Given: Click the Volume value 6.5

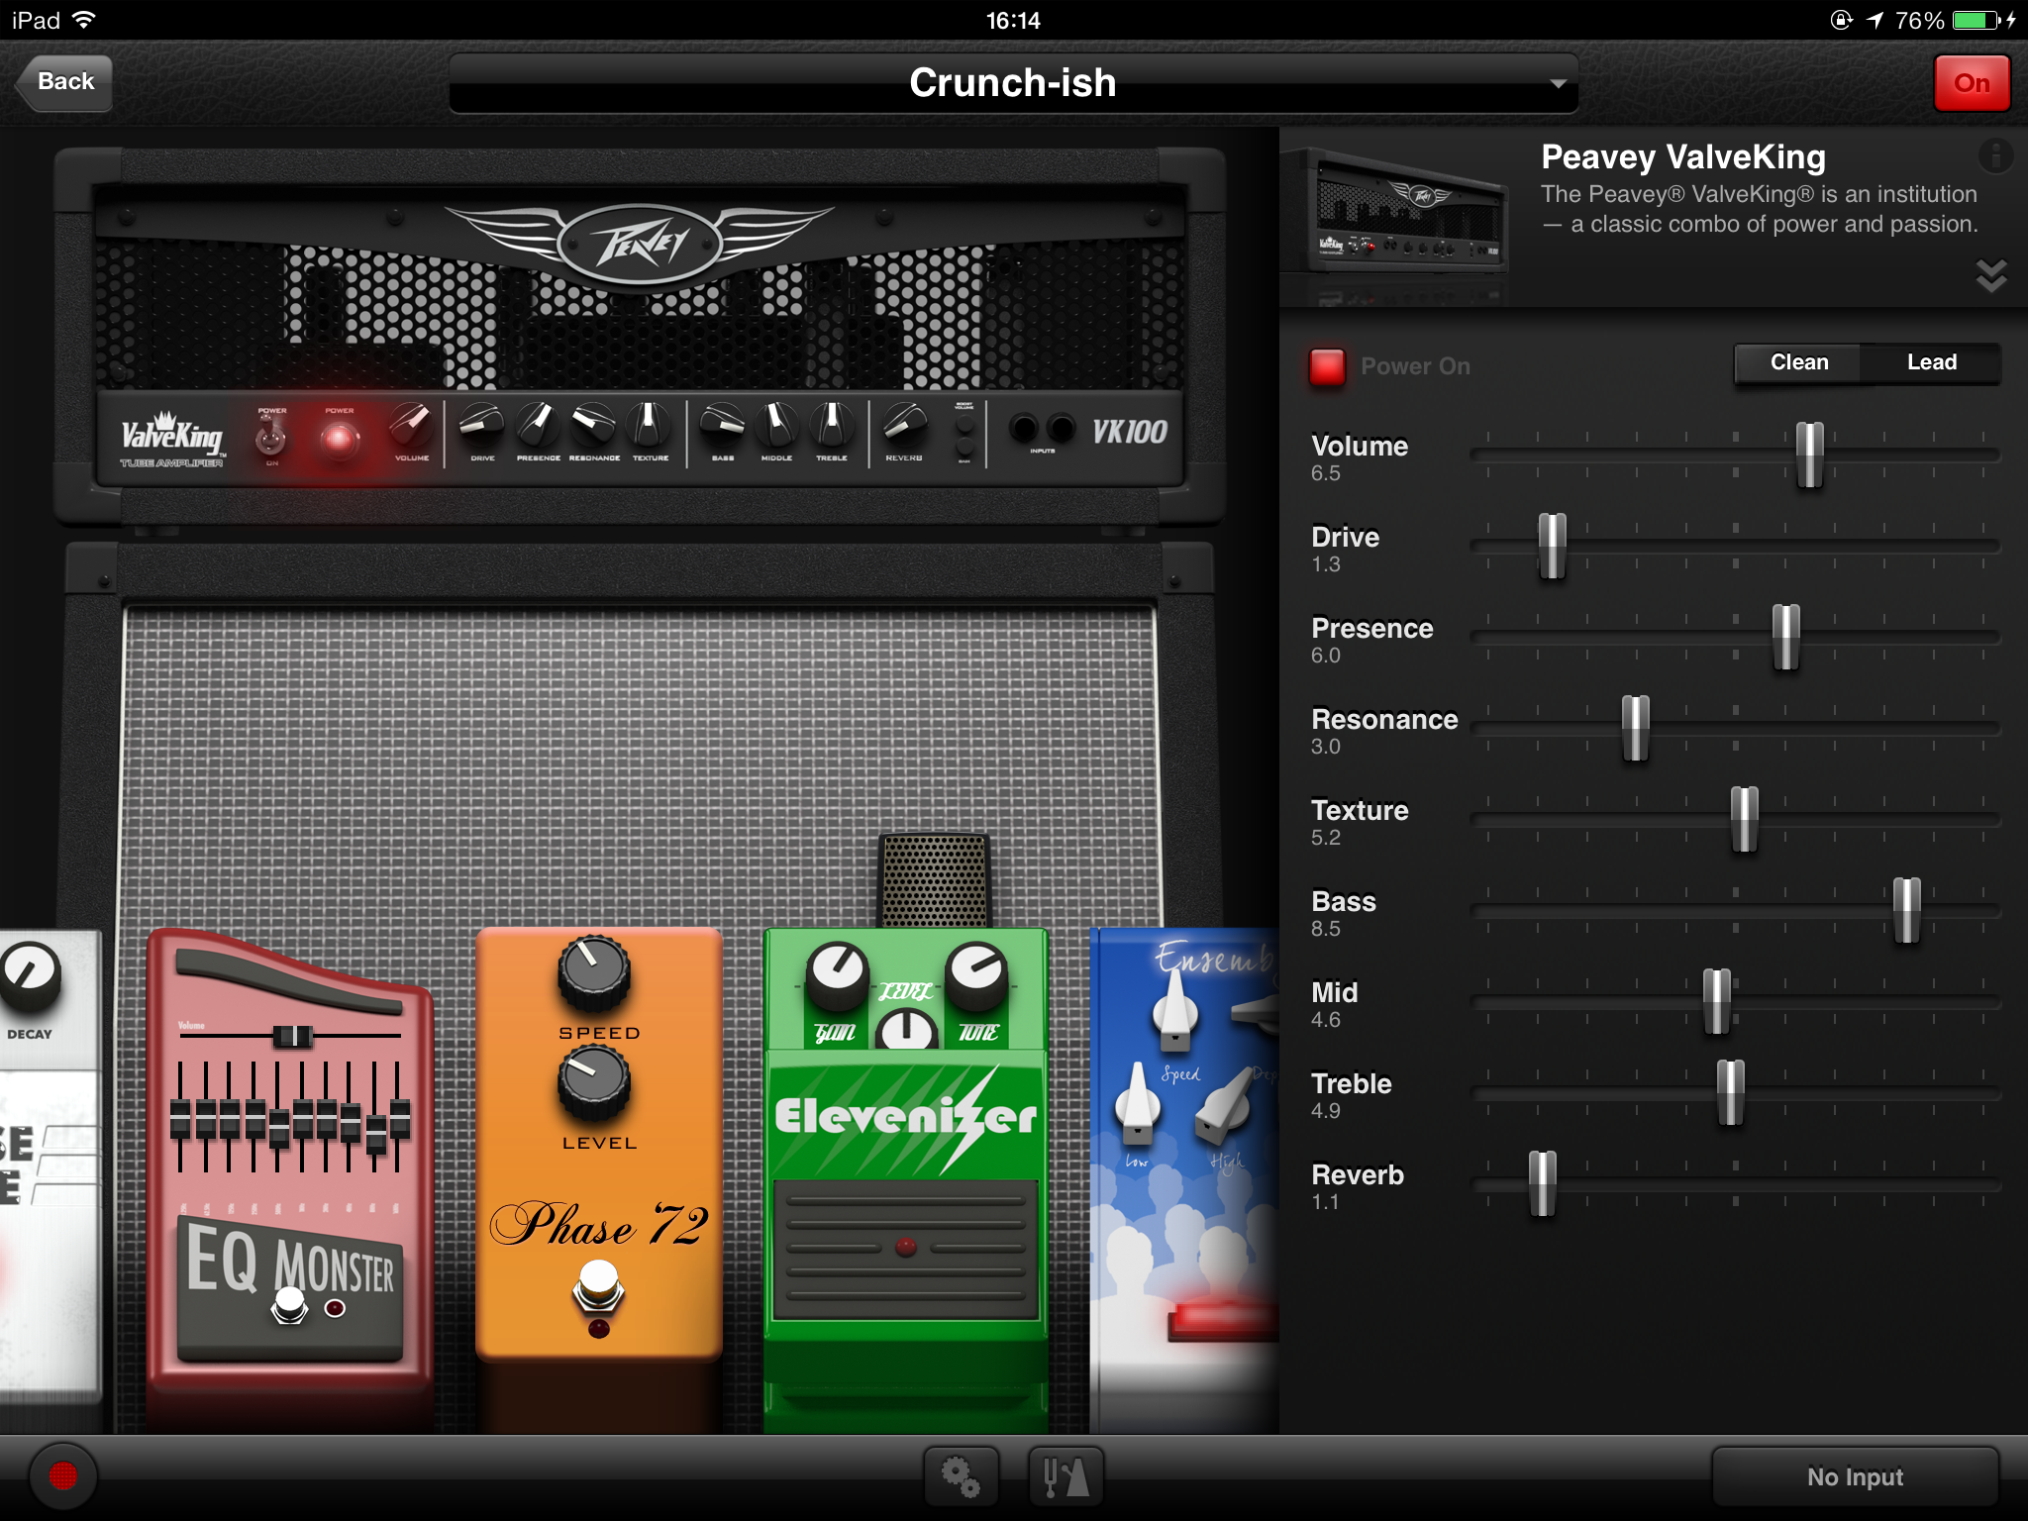Looking at the screenshot, I should coord(1326,473).
